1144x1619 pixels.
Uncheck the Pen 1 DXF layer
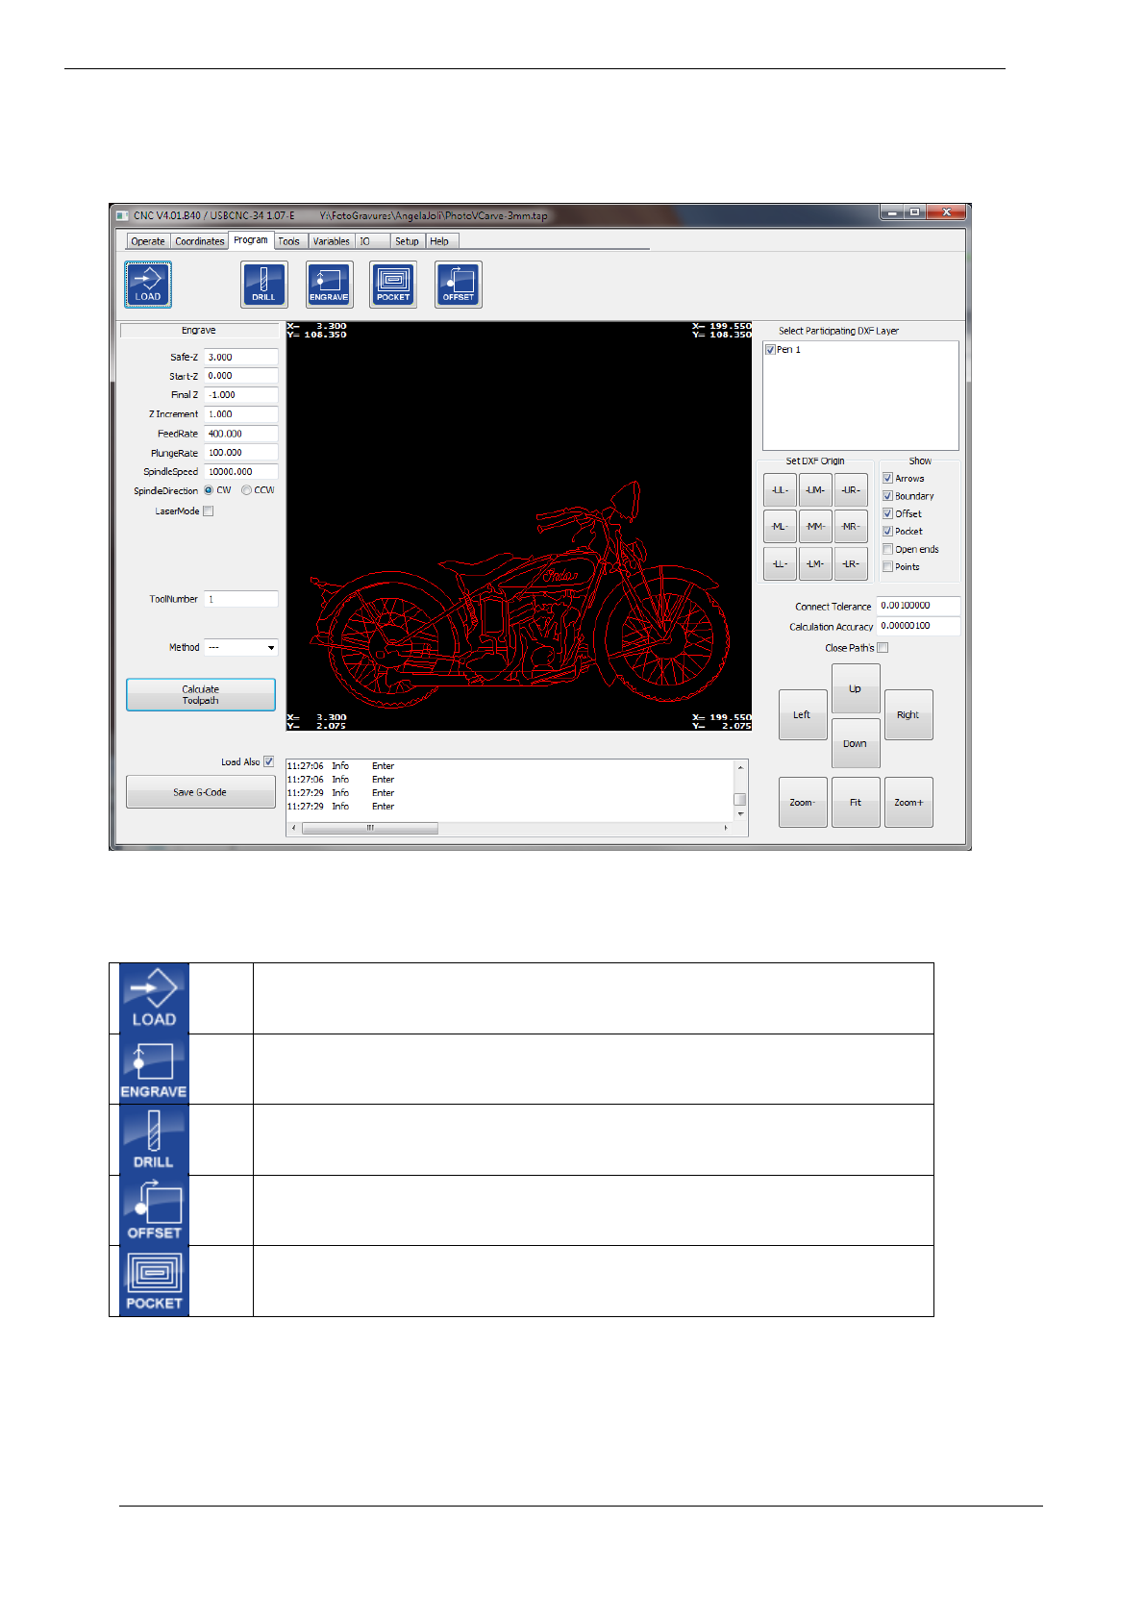pos(770,350)
